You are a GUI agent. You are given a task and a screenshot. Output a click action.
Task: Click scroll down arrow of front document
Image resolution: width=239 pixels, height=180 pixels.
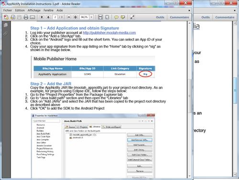point(189,176)
